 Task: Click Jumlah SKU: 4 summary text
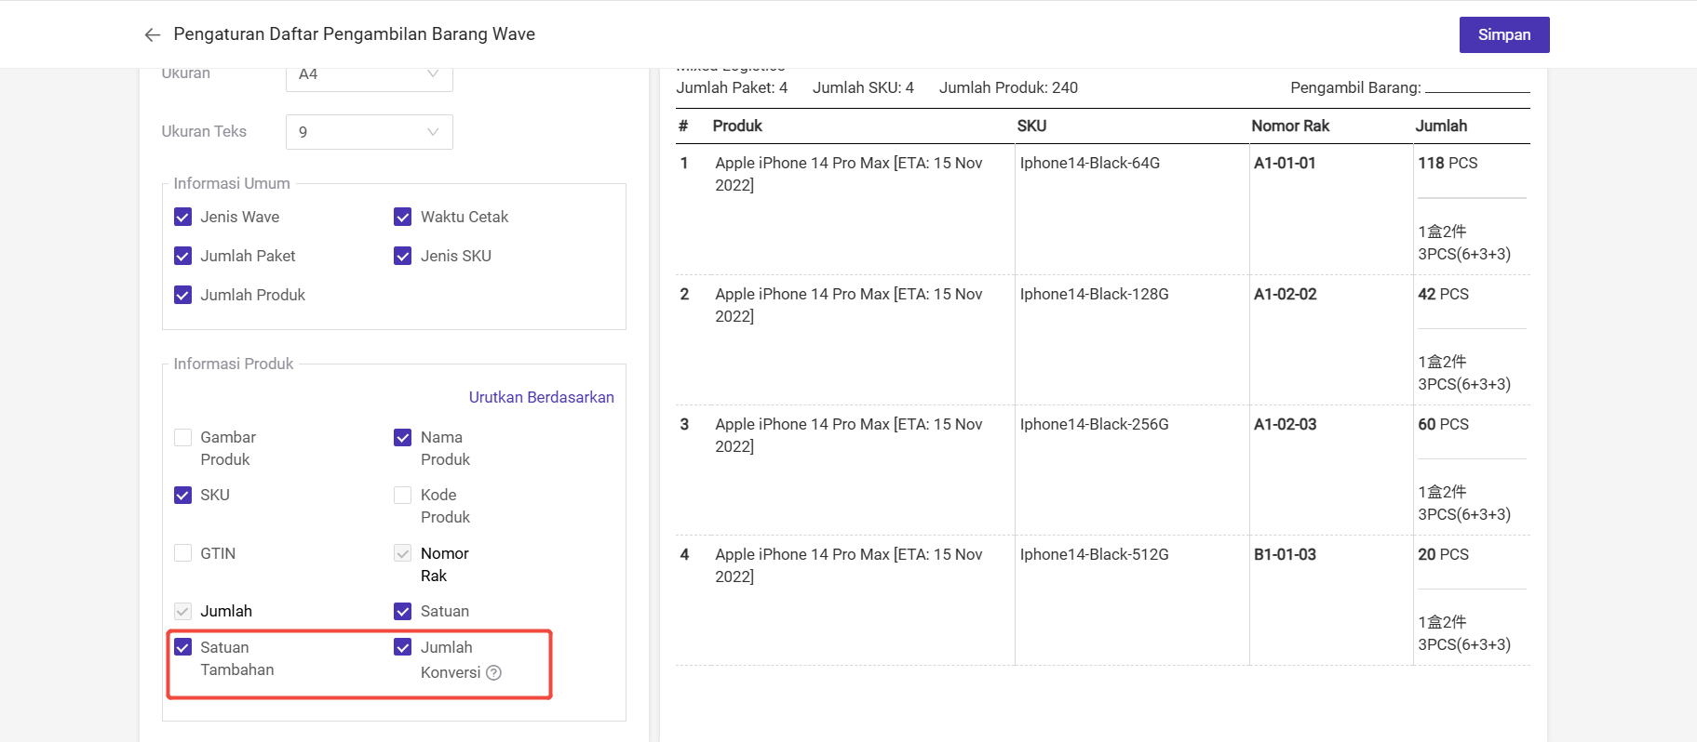tap(863, 87)
